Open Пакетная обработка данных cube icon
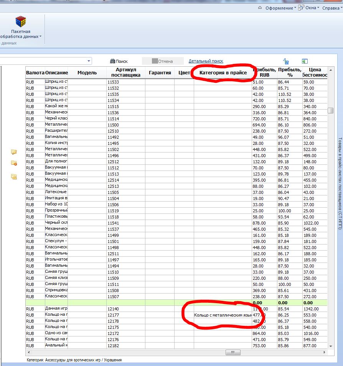Screen dimensions: 343x366 pos(21,21)
